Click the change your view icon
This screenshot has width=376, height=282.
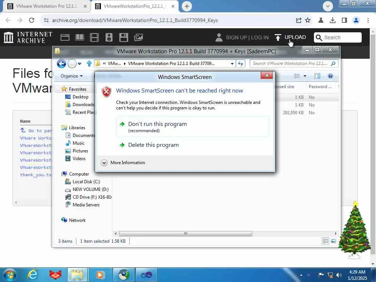(297, 76)
